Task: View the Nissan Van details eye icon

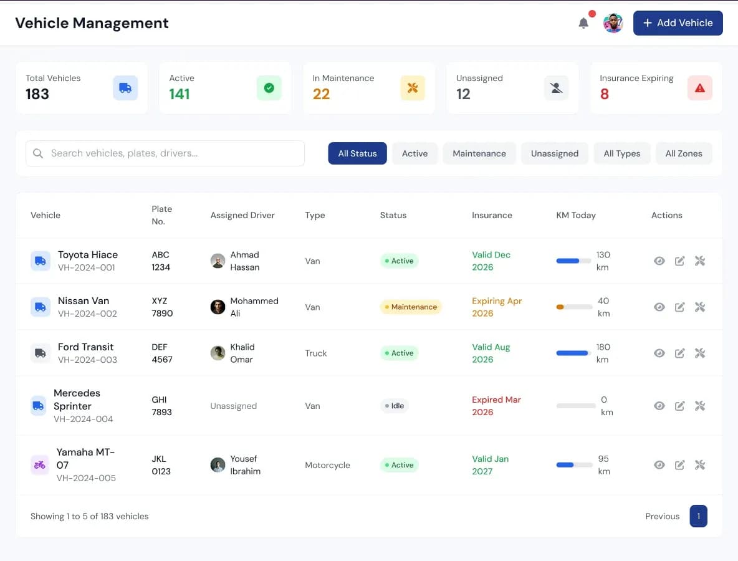Action: click(659, 307)
